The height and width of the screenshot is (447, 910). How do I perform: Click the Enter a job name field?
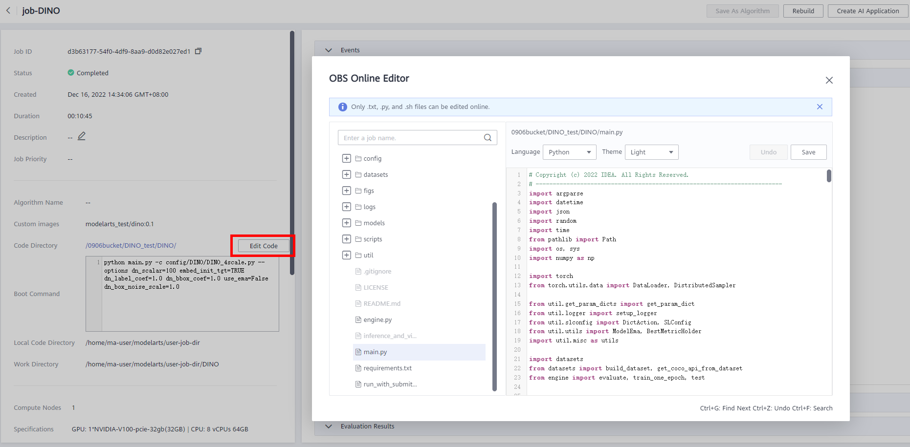click(x=411, y=138)
